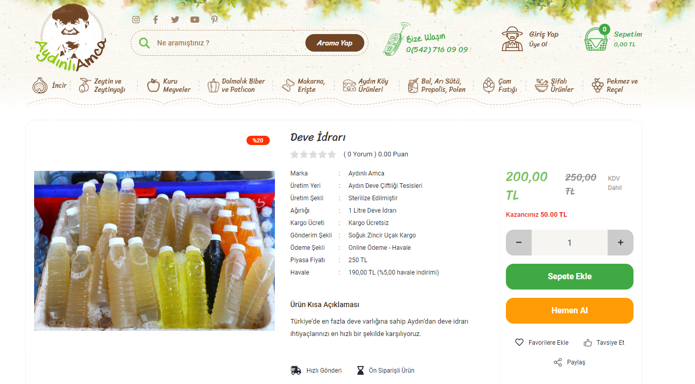Open the Twitter bird icon

175,20
